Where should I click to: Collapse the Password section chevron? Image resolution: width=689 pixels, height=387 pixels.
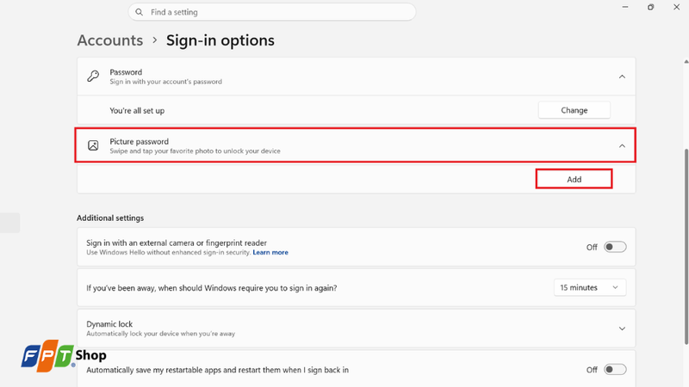coord(622,77)
